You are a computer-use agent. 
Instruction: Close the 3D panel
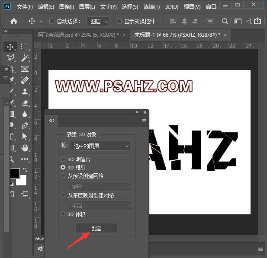(x=145, y=112)
